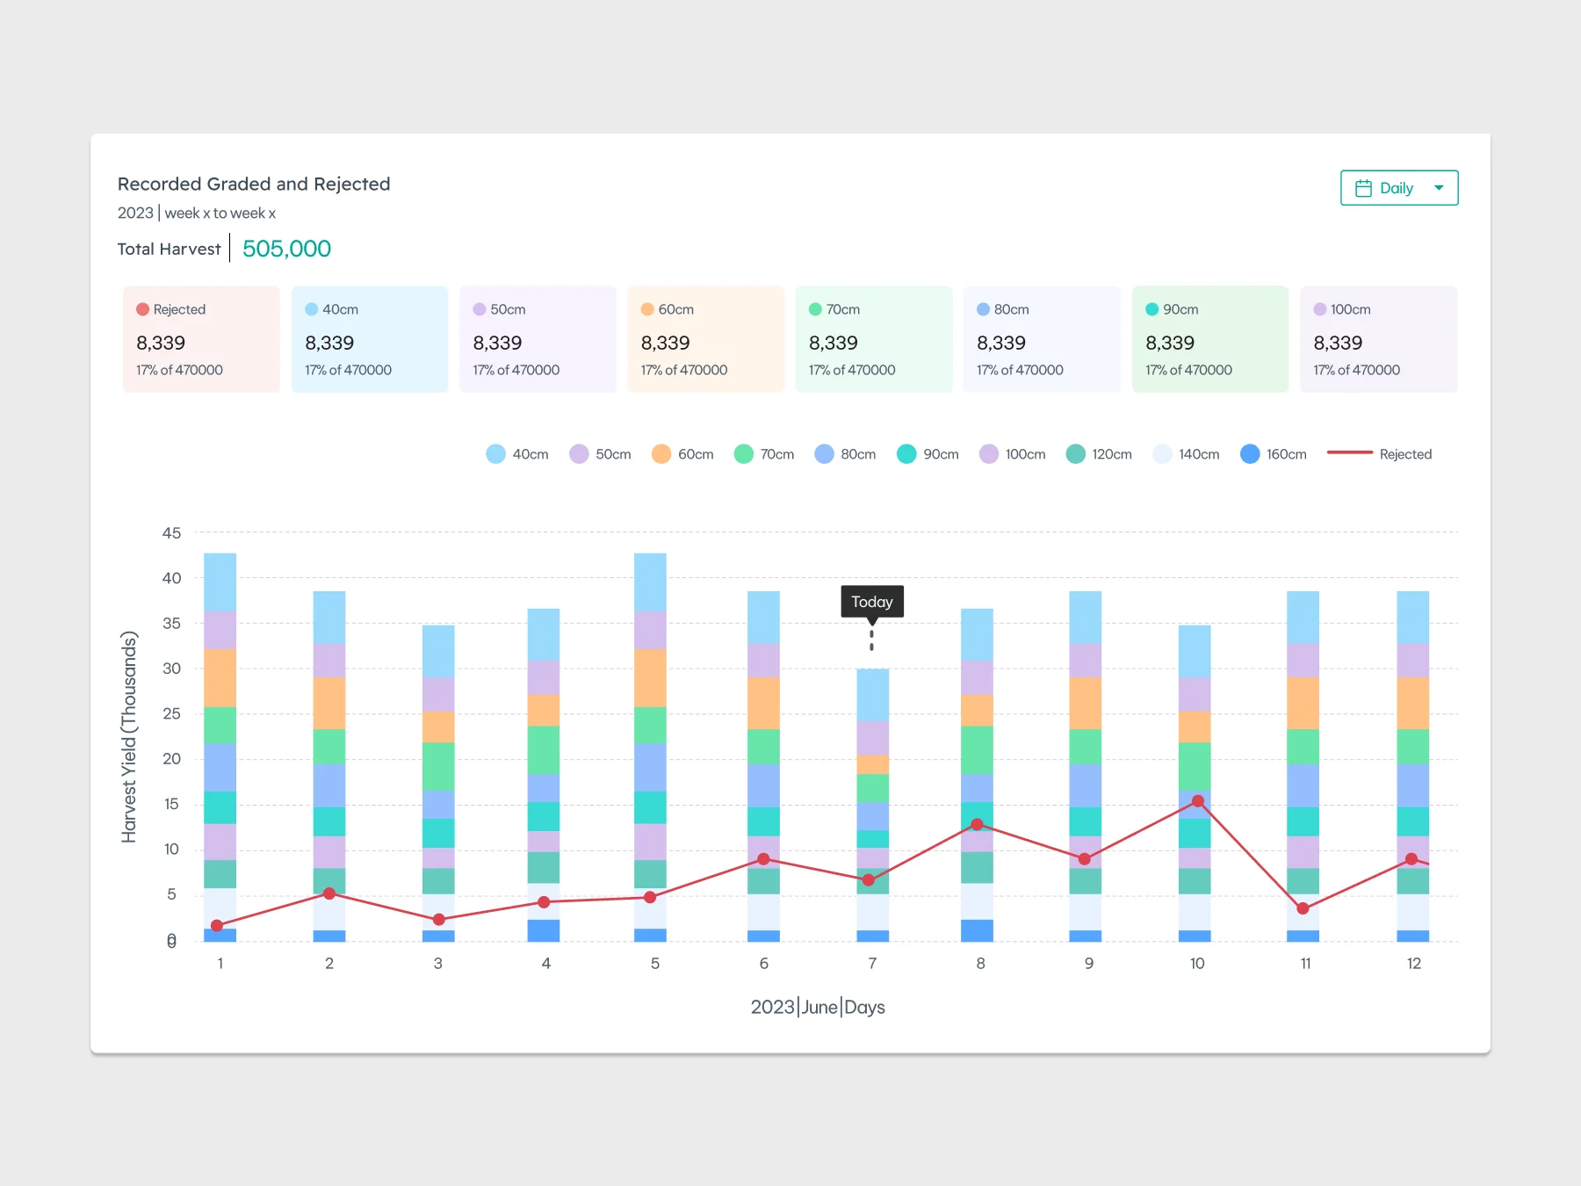This screenshot has height=1186, width=1581.
Task: Toggle 160cm series in chart legend
Action: click(1274, 454)
